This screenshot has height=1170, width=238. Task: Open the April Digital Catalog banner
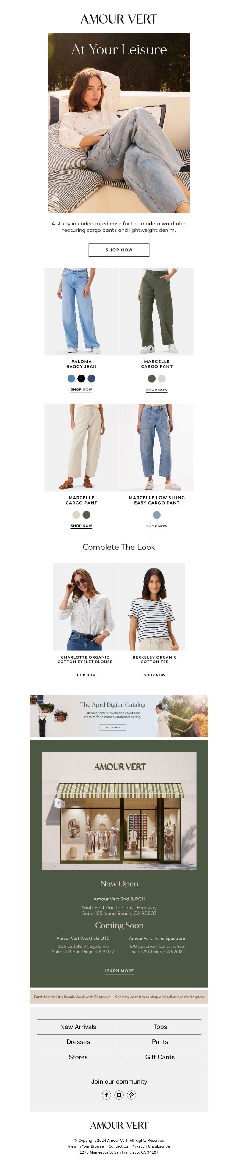click(x=119, y=715)
